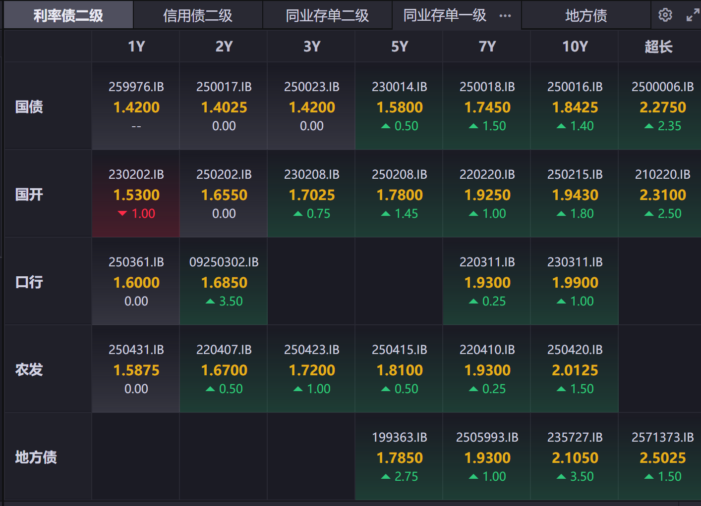Image resolution: width=701 pixels, height=506 pixels.
Task: Open bond code 250016.IB in 国债 row
Action: point(575,87)
